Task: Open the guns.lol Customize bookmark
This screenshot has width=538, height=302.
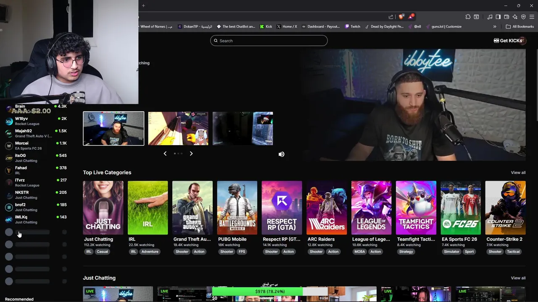Action: [443, 26]
